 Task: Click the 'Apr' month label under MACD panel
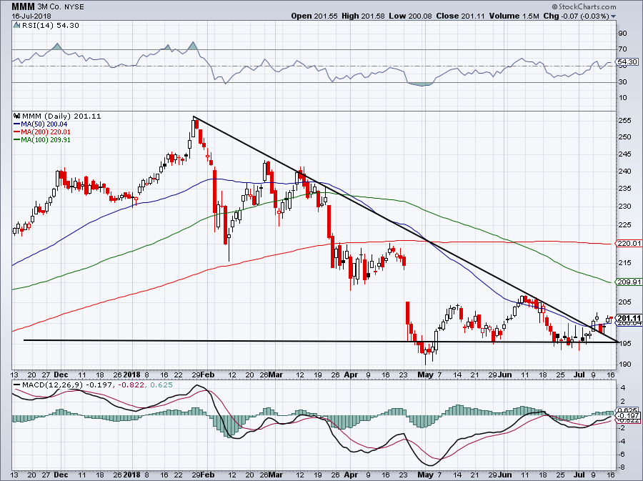point(351,475)
